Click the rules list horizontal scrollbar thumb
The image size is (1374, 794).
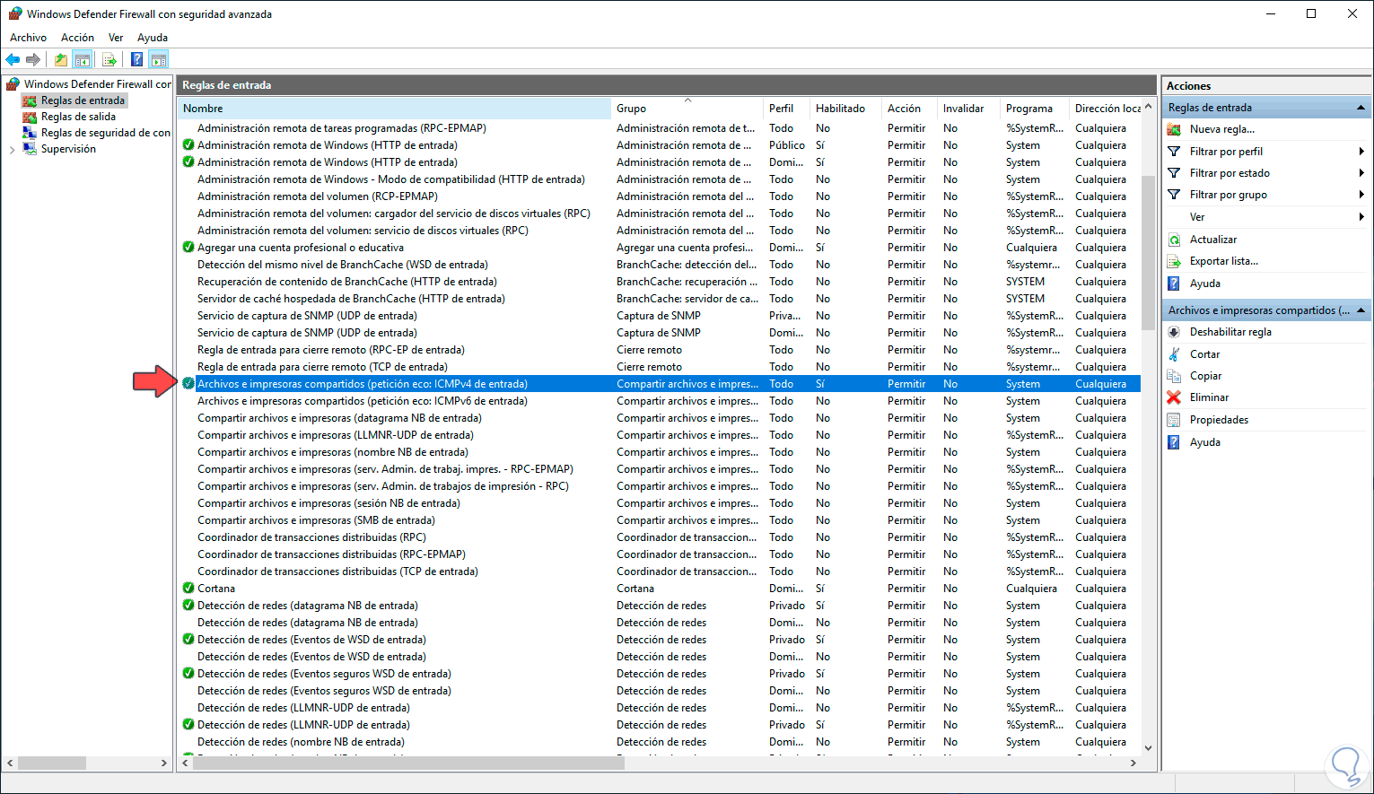tap(408, 763)
